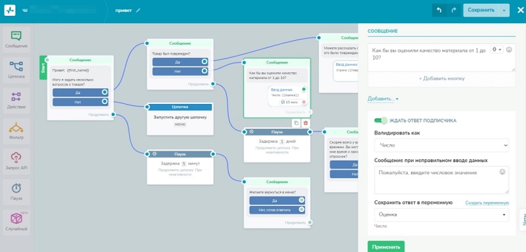Image resolution: width=526 pixels, height=252 pixels.
Task: Click the привет flow name
Action: click(124, 10)
